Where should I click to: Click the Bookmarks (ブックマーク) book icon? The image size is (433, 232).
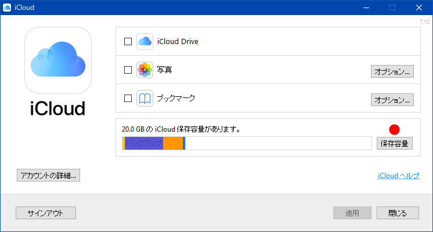coord(145,99)
